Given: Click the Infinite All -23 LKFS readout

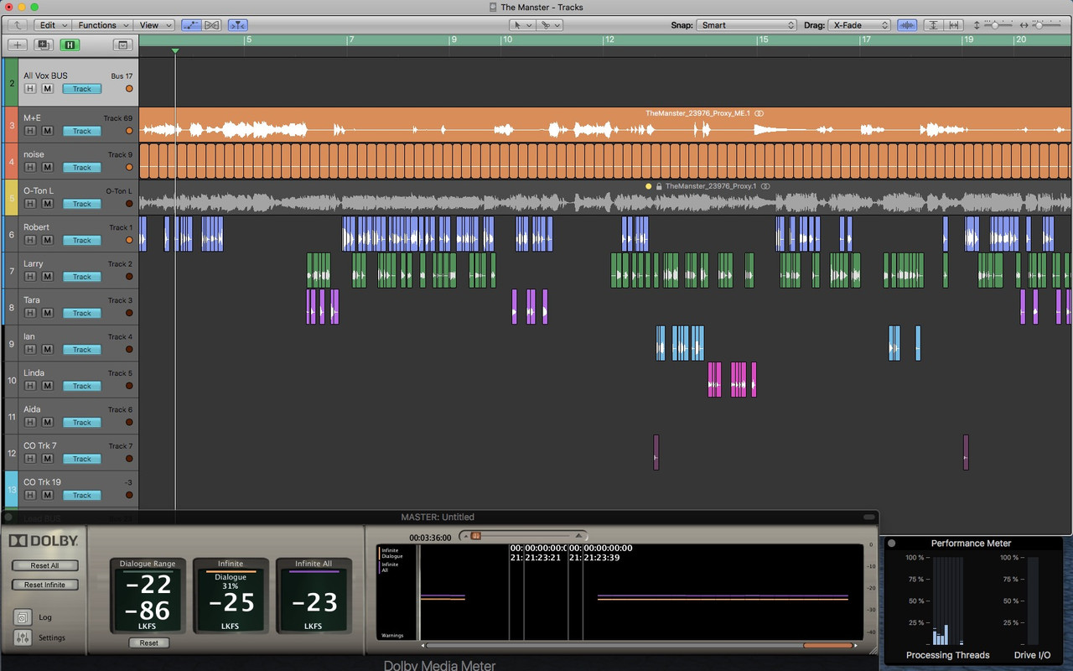Looking at the screenshot, I should point(313,601).
